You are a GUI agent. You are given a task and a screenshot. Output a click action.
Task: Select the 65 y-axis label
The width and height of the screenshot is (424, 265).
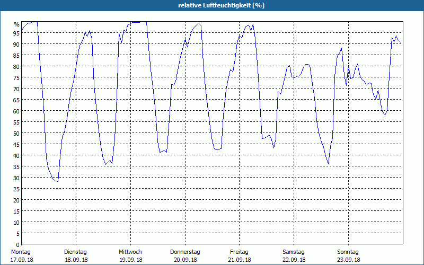tap(16, 100)
